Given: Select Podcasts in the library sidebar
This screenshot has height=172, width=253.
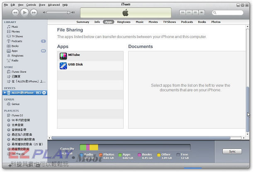Looking at the screenshot, I should point(25,41).
